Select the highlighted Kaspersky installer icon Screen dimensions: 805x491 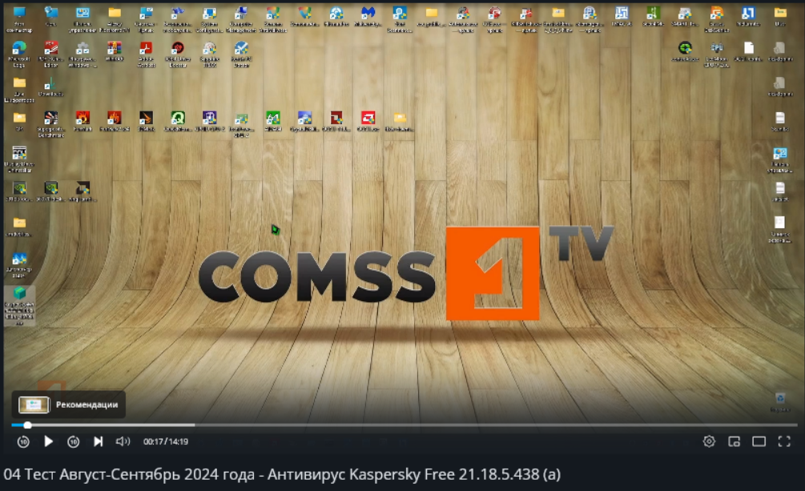pos(19,306)
